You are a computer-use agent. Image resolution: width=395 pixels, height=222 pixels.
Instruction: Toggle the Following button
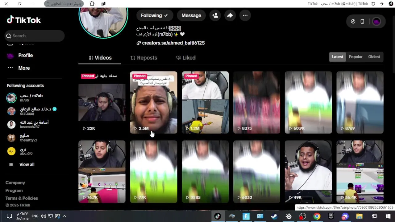154,15
